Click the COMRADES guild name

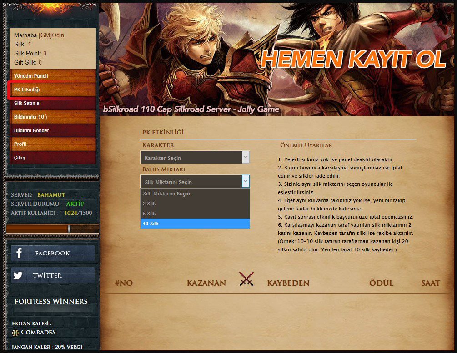coord(38,332)
